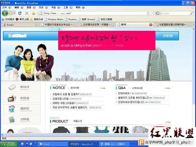The height and width of the screenshot is (147, 196).
Task: Open the back/forward history dropdown arrow
Action: point(15,13)
